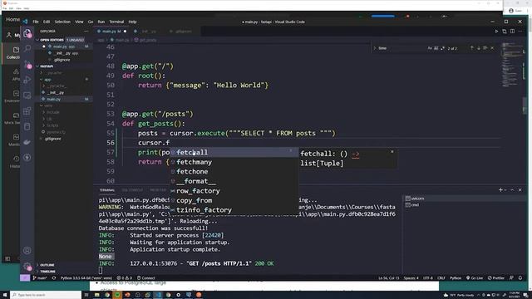Screen dimensions: 532x299
Task: Click the Windows Start button
Action: [5, 295]
